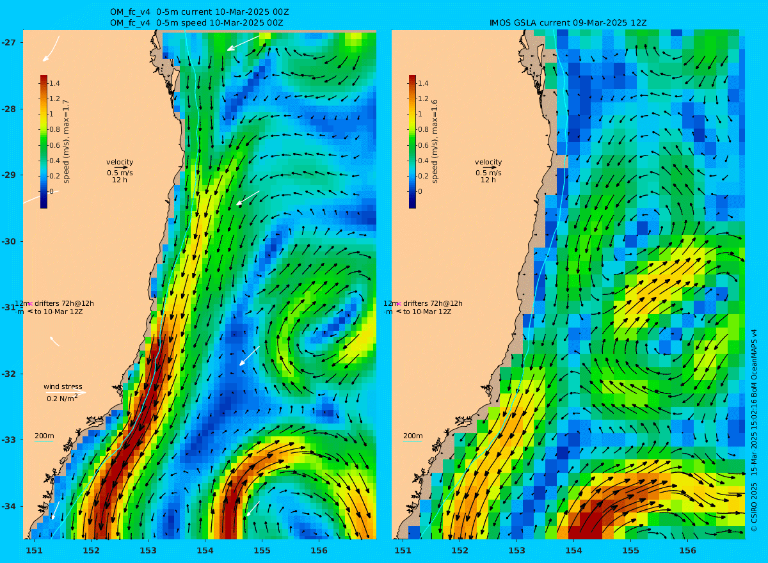Image resolution: width=768 pixels, height=563 pixels.
Task: Click the vertical CSIRO 2025 BoM OceanMAPS copyright text
Action: 754,430
